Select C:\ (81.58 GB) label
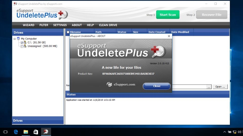The width and height of the screenshot is (243, 136). point(36,42)
